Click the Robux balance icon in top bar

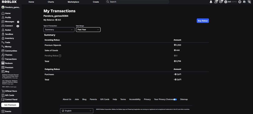point(226,2)
